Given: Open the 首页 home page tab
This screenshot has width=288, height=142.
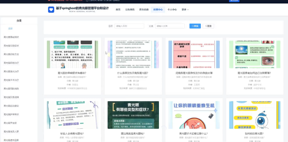Looking at the screenshot, I should click(118, 10).
